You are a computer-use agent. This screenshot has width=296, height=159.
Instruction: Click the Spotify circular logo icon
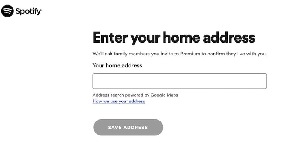coord(7,11)
